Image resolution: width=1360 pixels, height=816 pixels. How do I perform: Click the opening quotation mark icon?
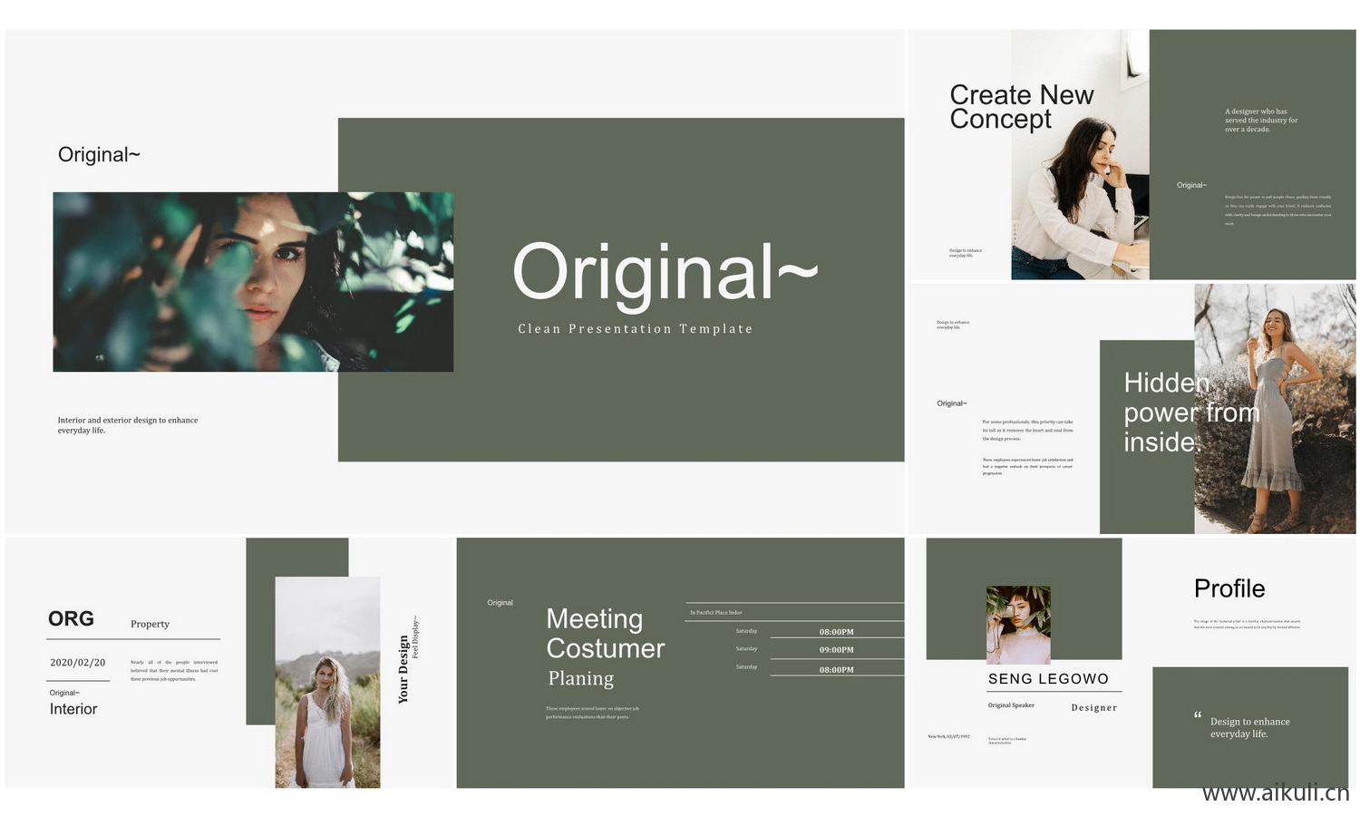tap(1198, 715)
